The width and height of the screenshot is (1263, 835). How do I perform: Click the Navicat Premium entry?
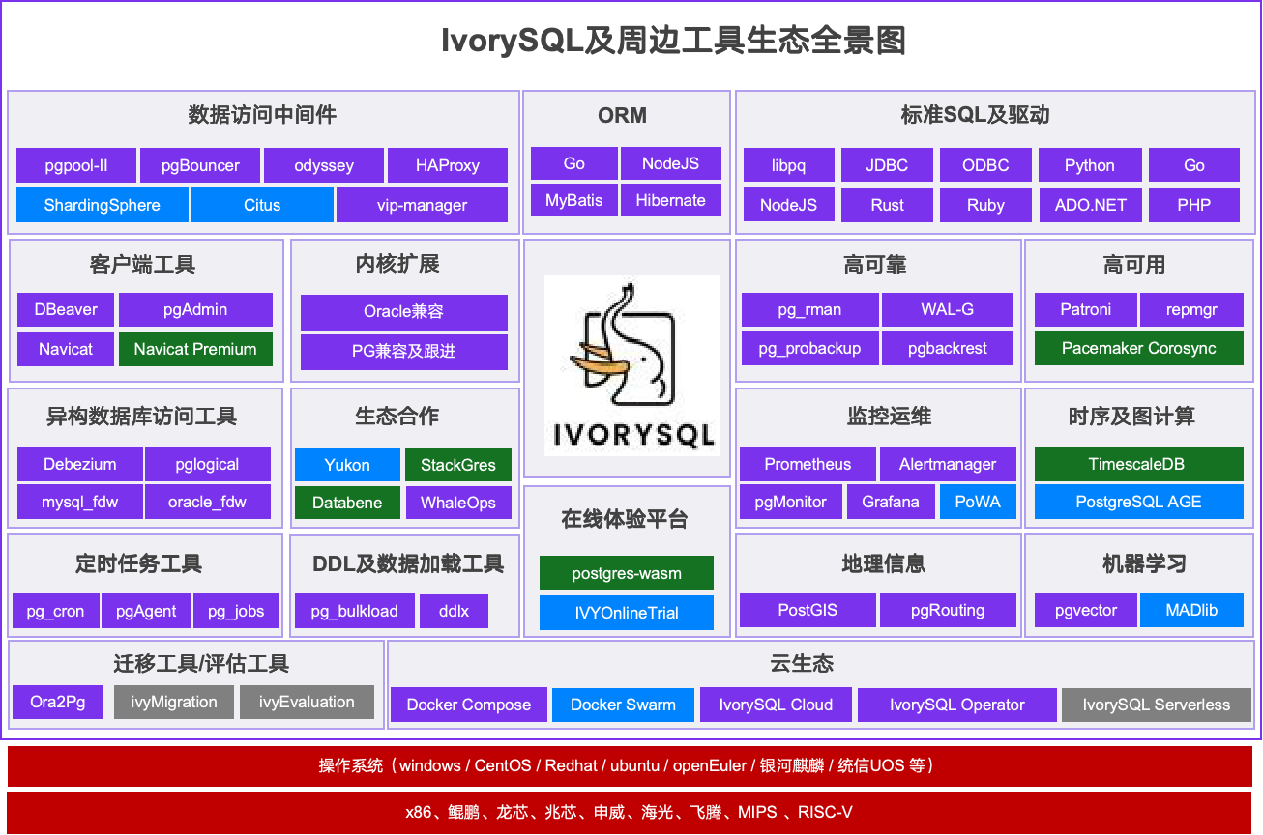195,349
